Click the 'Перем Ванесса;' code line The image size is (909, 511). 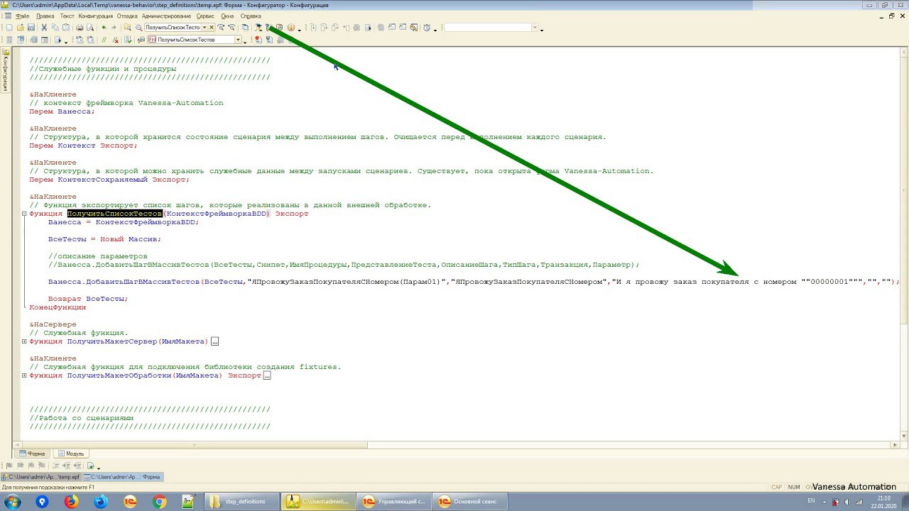pyautogui.click(x=62, y=111)
